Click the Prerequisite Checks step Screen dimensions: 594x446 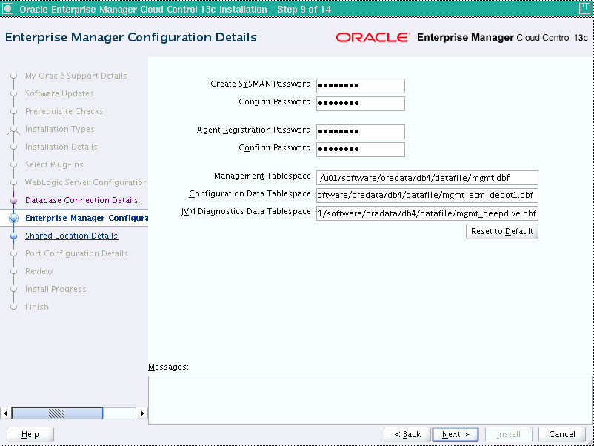point(64,111)
